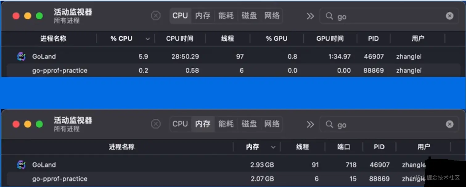Switch to the CPU tab in the lower window
Screen dimensions: 466x187
[180, 124]
